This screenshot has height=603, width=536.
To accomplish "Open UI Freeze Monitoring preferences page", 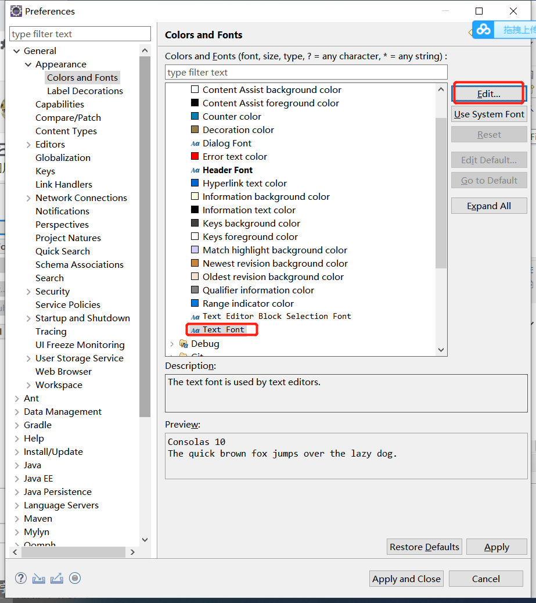I will [80, 344].
